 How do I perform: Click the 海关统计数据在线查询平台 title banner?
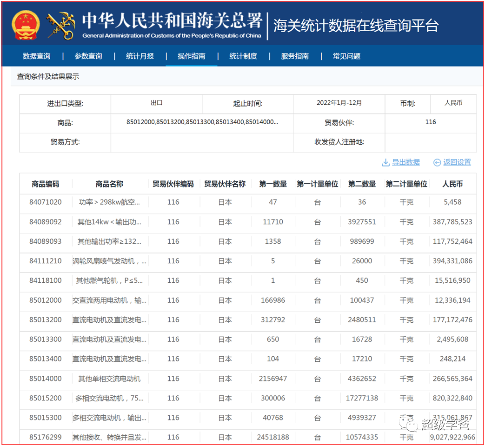(x=356, y=26)
